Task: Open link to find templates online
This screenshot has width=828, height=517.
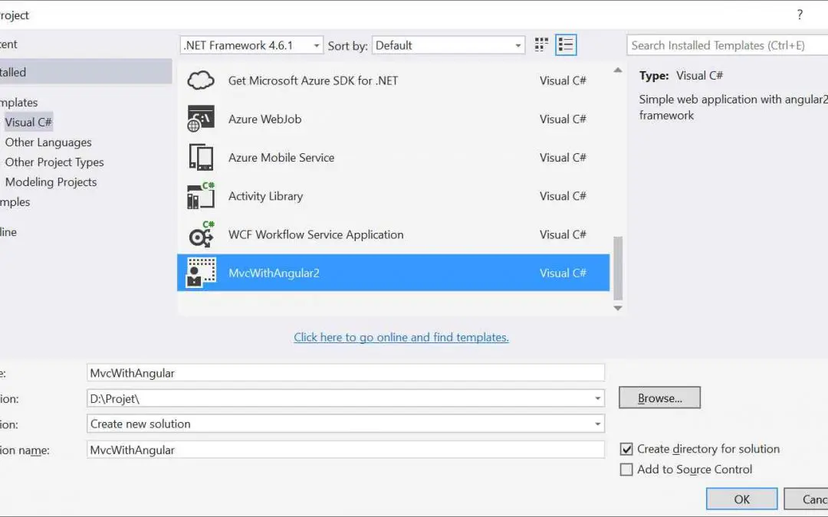Action: (x=401, y=337)
